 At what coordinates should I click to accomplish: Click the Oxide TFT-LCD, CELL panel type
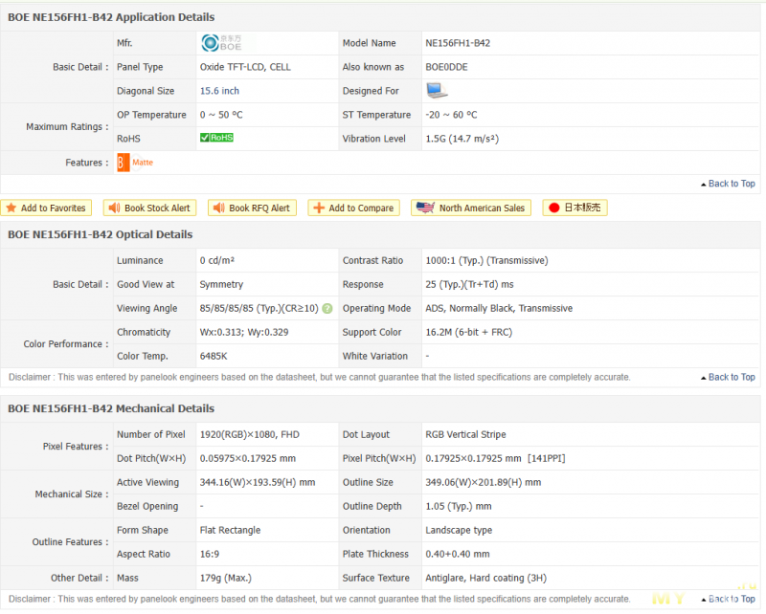pos(244,67)
